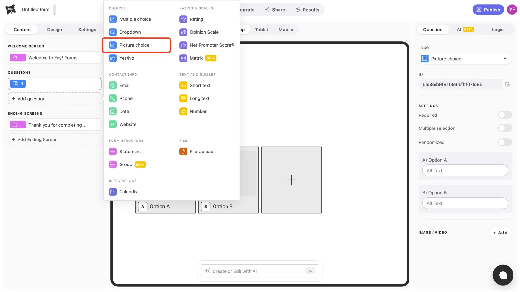Copy the question ID with clipboard icon
This screenshot has height=292, width=520.
(507, 84)
